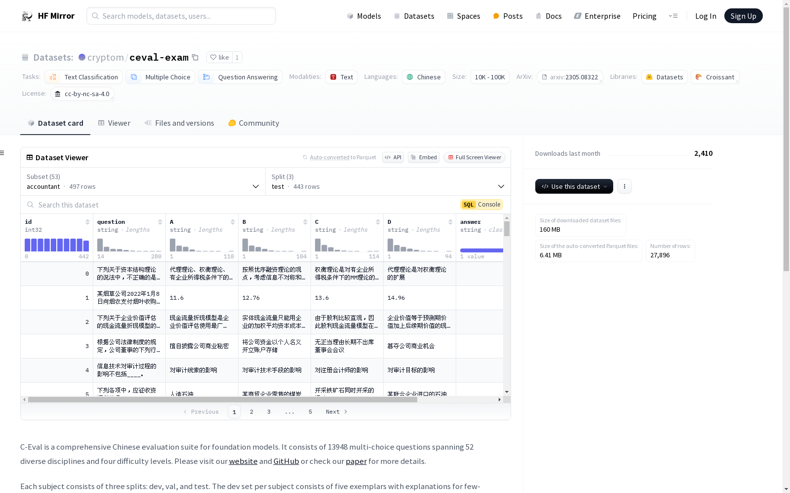790x493 pixels.
Task: Click the table vertical scrollbar thumb
Action: pos(507,229)
